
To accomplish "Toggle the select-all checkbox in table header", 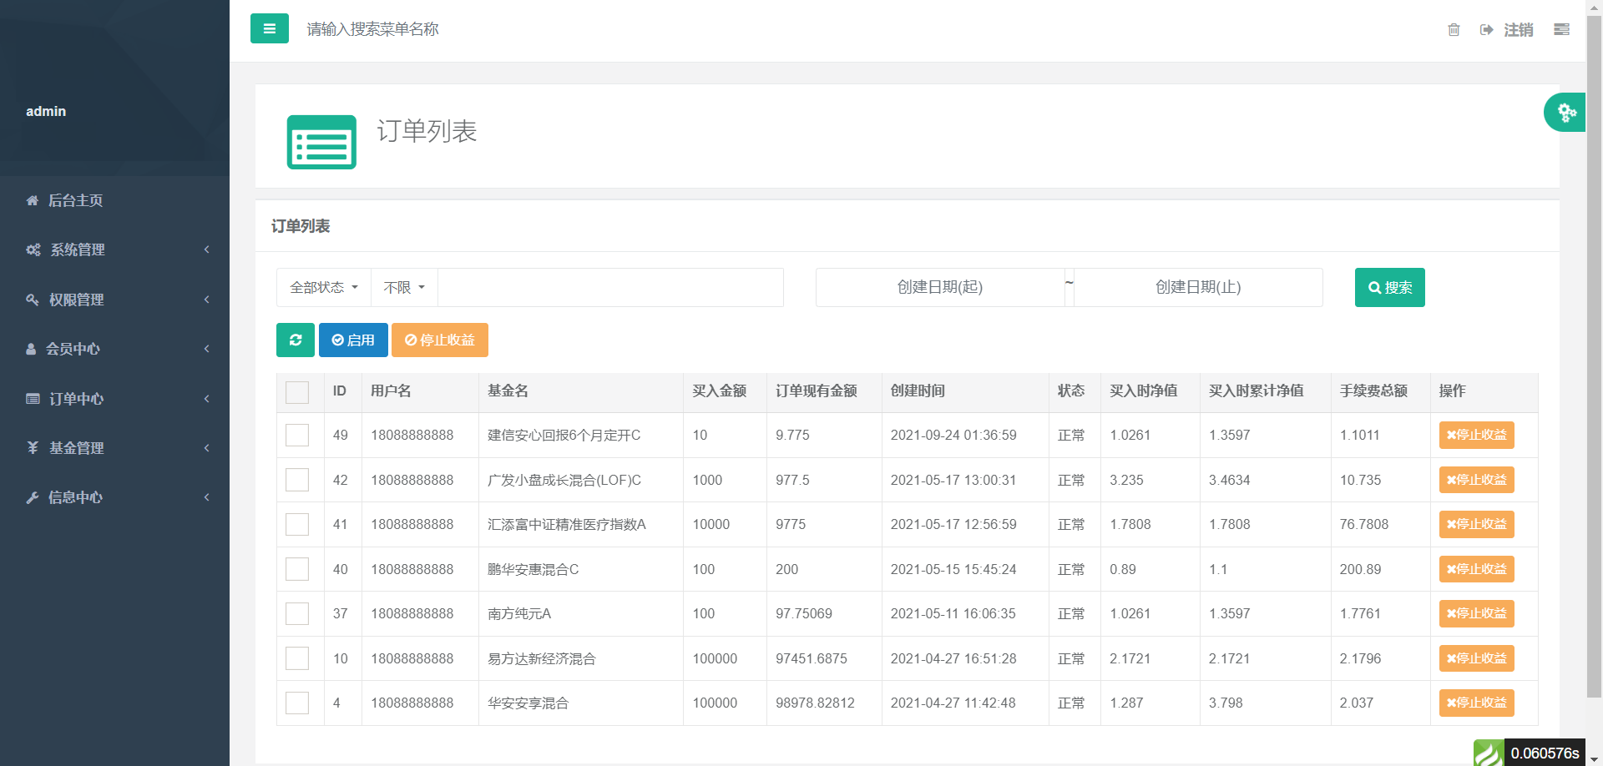I will coord(297,392).
